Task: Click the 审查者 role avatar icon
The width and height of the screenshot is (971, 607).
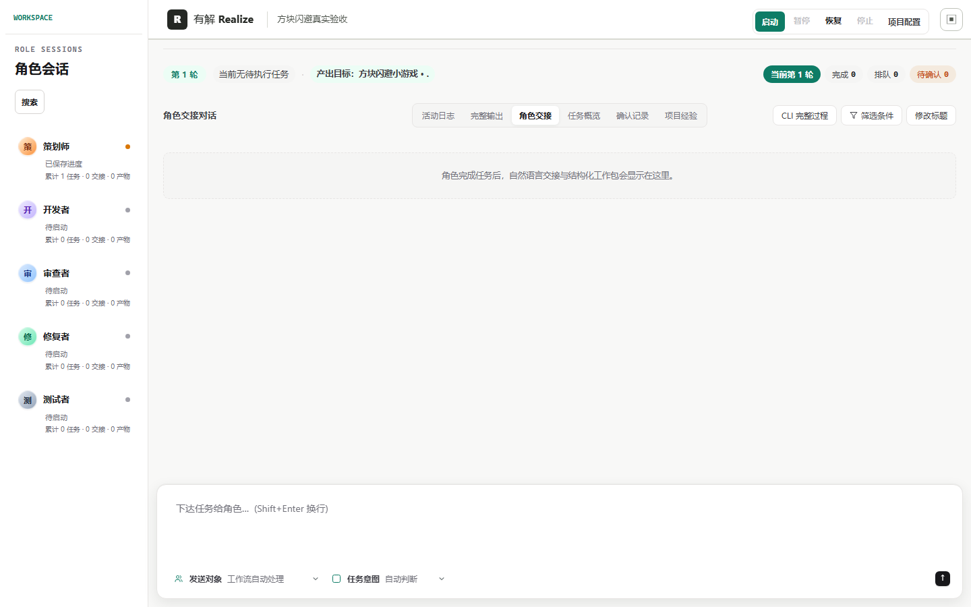Action: coord(28,273)
